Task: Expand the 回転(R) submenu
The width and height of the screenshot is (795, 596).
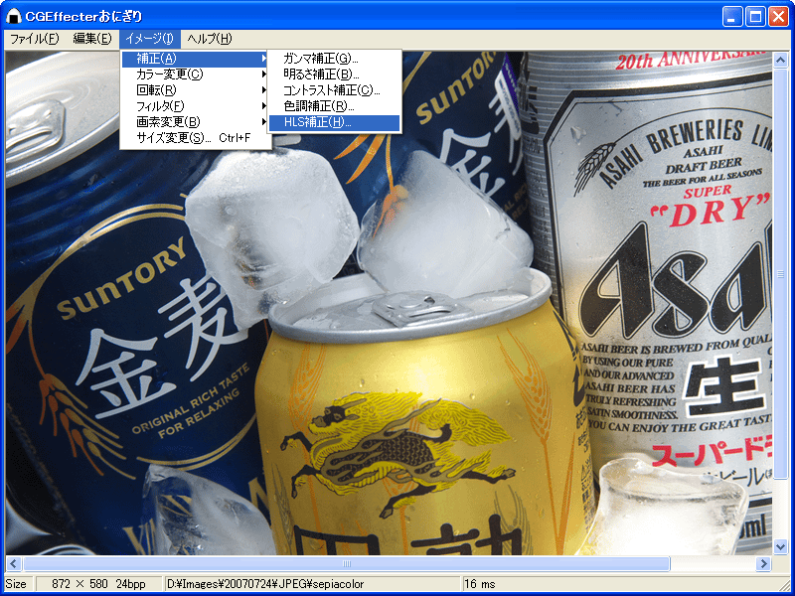Action: click(196, 90)
